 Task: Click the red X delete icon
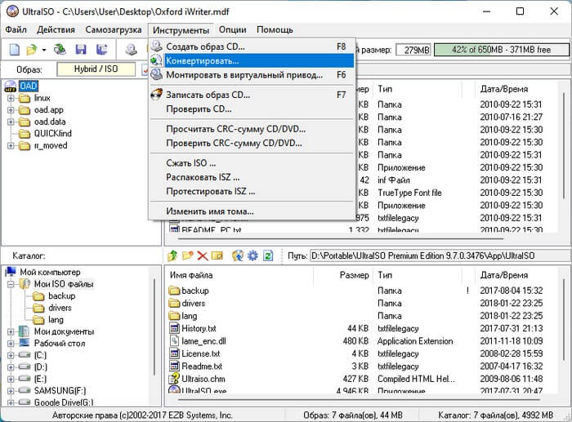point(203,255)
